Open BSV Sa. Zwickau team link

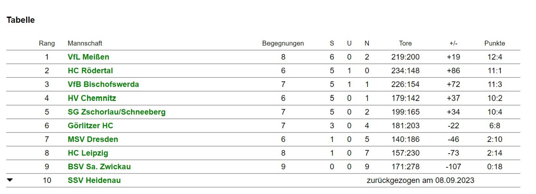[99, 167]
